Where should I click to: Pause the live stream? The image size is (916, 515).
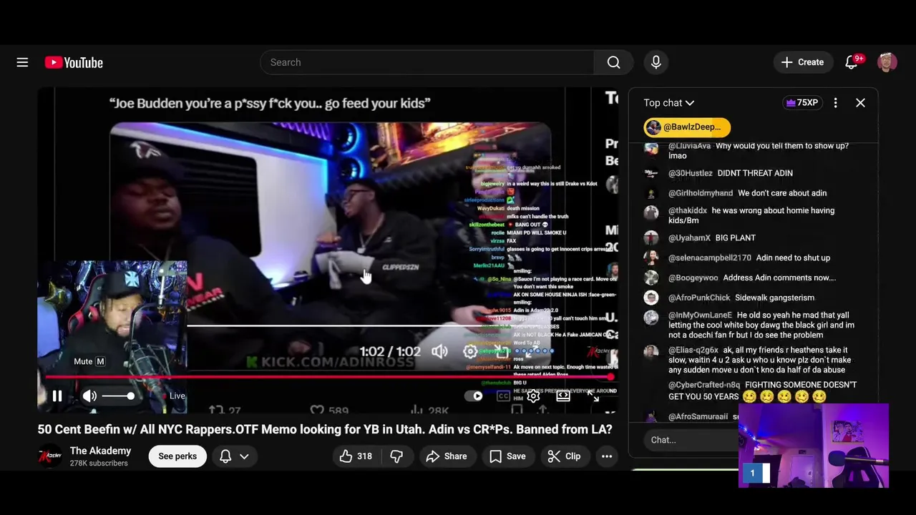(x=57, y=396)
